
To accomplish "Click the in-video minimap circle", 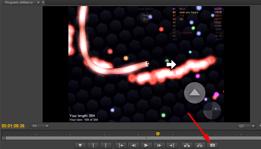I will point(212,111).
